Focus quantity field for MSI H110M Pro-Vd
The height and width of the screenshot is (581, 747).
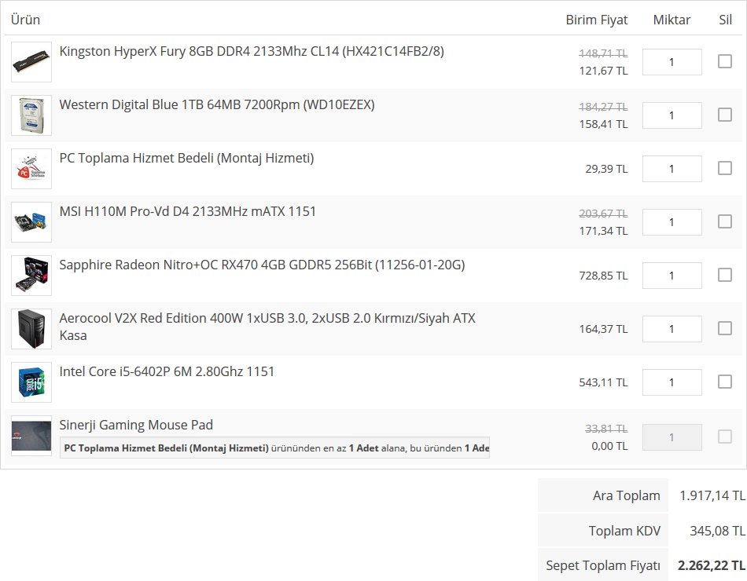coord(672,221)
